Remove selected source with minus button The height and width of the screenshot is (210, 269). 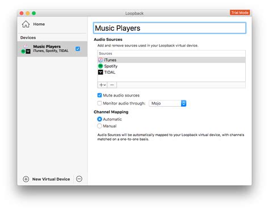point(112,85)
